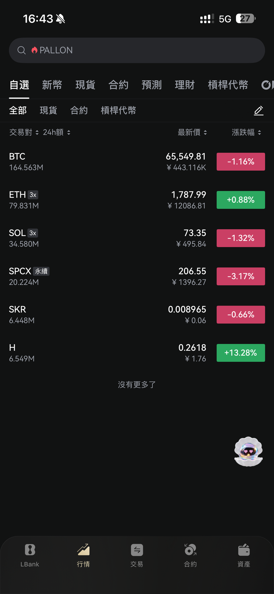274x594 pixels.
Task: Open the 資產 wallet icon
Action: (x=244, y=550)
